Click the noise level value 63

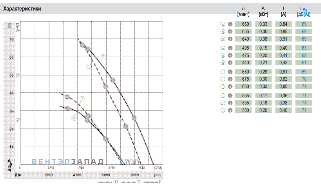304,48
